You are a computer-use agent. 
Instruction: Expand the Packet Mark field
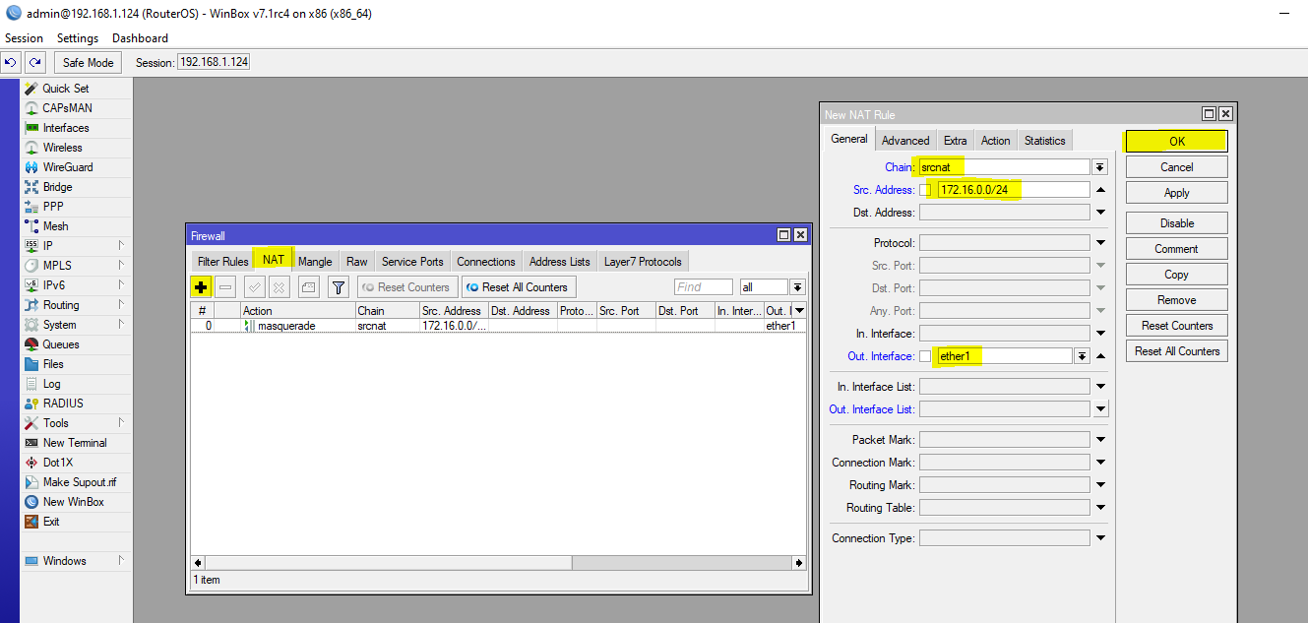click(1100, 440)
